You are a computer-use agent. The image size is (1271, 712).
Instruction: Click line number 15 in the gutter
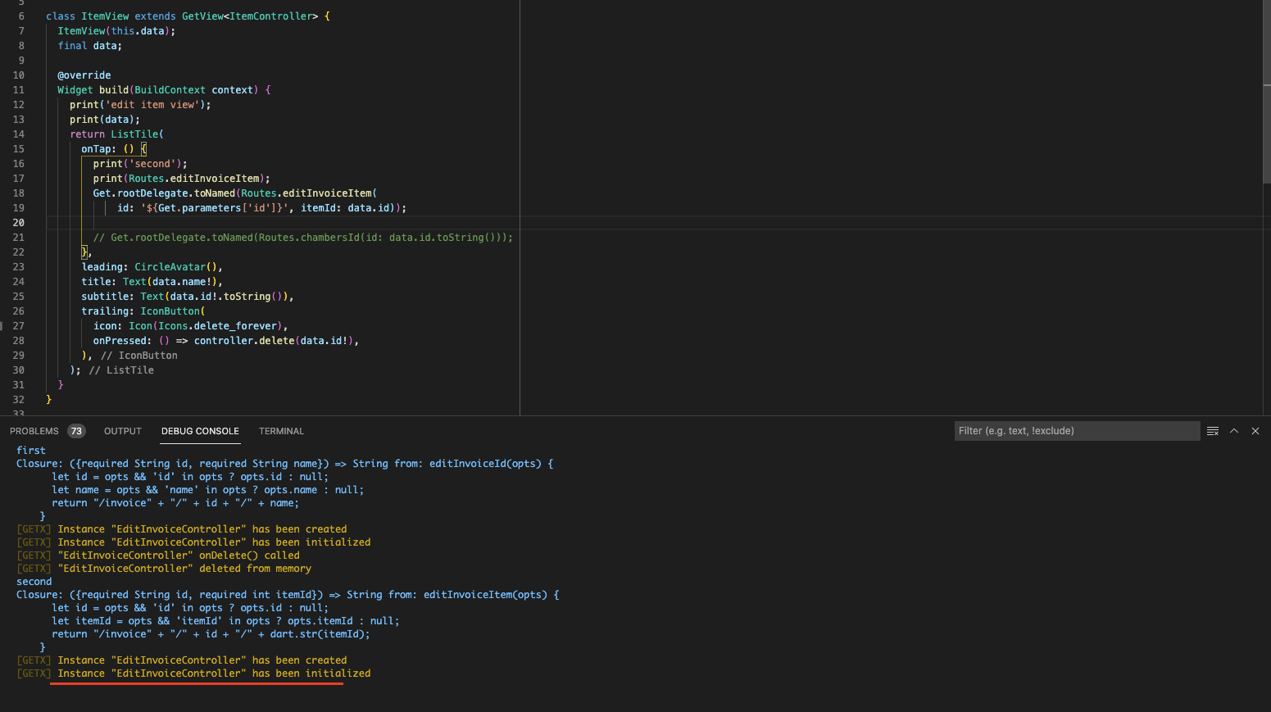[18, 148]
